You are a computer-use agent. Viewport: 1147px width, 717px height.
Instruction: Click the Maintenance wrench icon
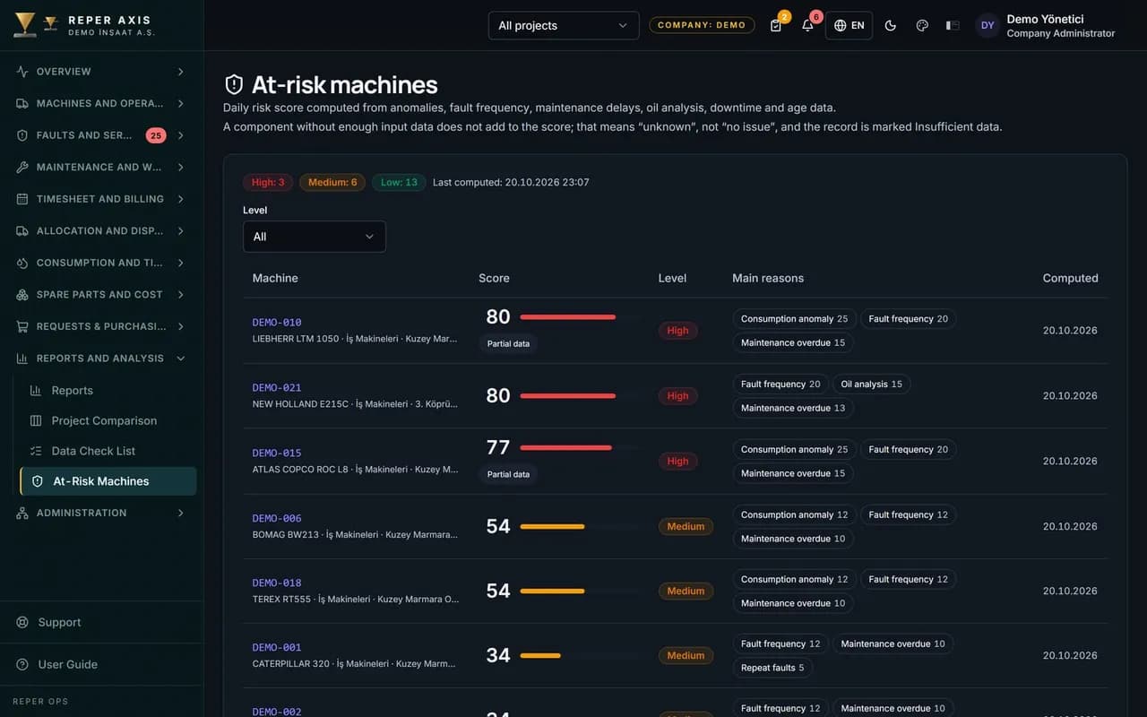click(22, 168)
